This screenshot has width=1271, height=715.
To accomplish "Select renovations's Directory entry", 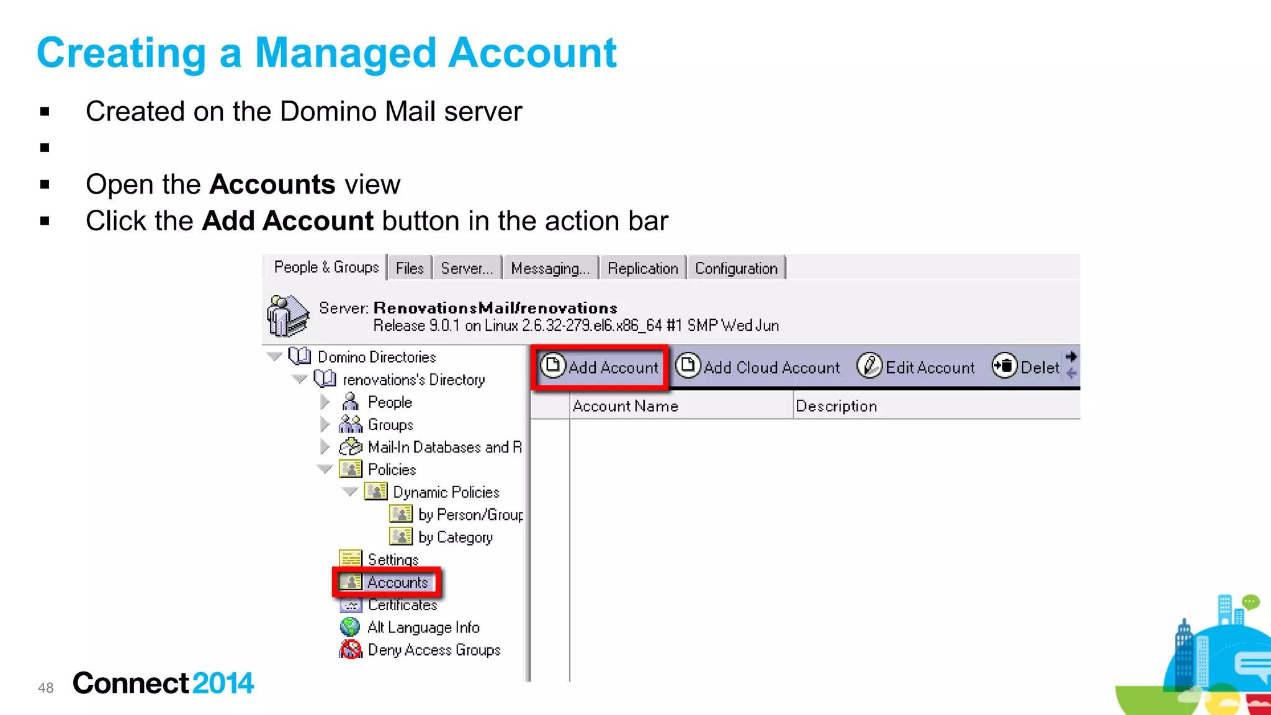I will coord(414,379).
